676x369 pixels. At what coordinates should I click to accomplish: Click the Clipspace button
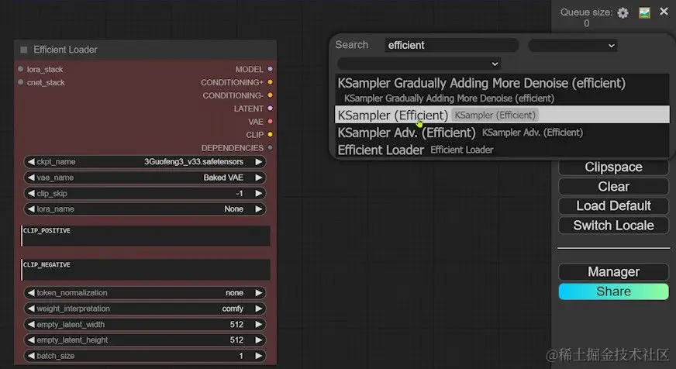613,167
